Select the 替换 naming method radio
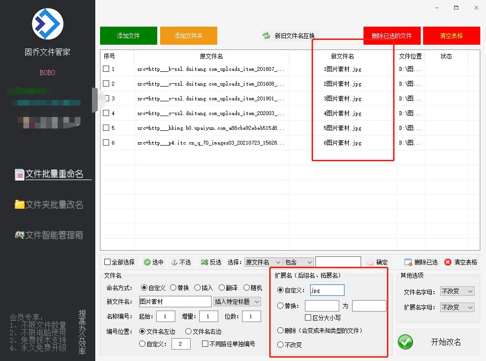Screen dimensions: 486x361 [x=173, y=288]
